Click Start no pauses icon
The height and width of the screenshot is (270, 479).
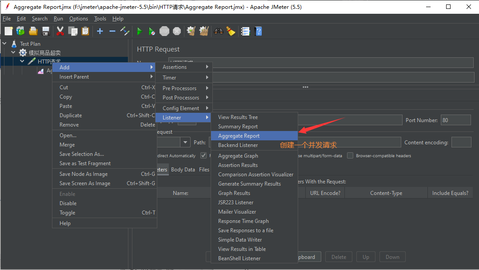152,31
